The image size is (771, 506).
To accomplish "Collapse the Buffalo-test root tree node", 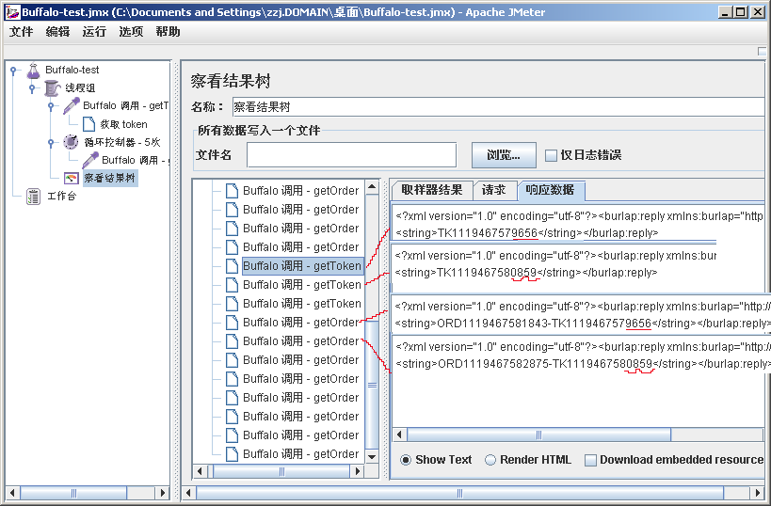I will click(13, 70).
